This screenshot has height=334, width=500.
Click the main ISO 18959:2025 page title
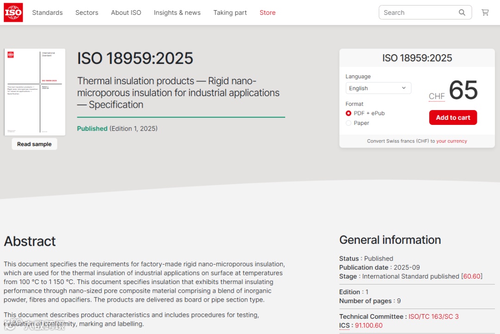tap(135, 58)
